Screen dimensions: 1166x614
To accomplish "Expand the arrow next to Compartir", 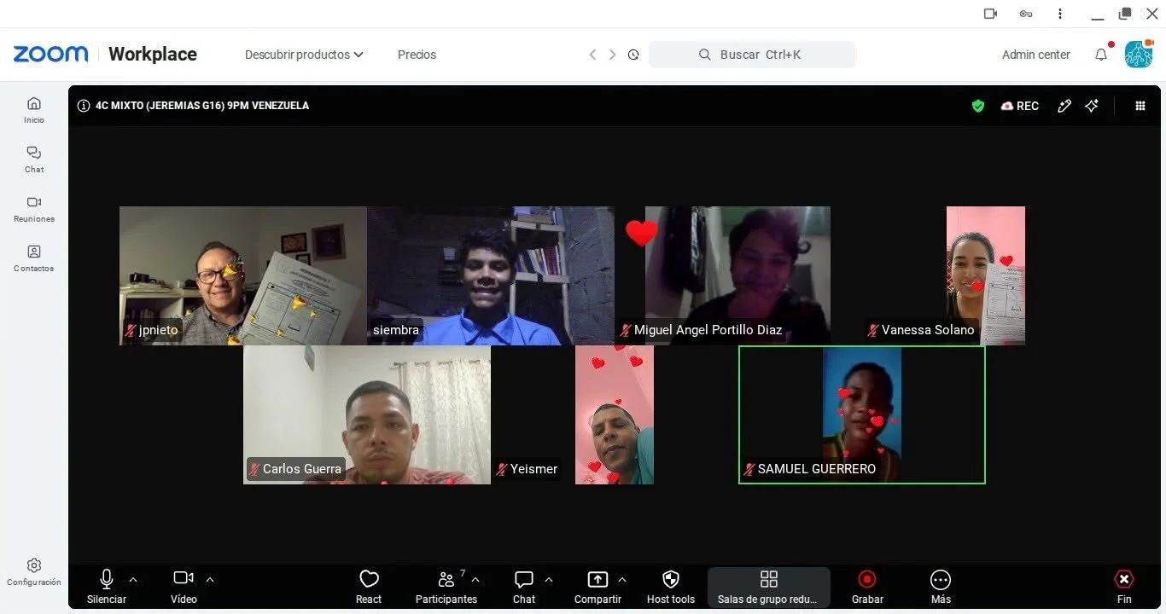I will point(622,580).
